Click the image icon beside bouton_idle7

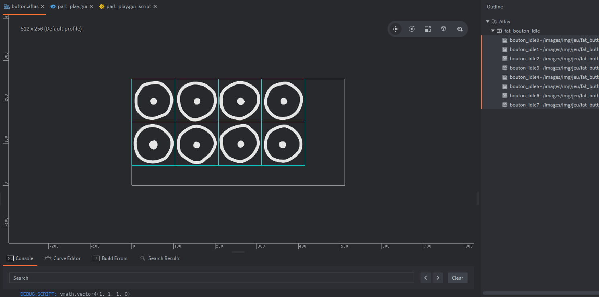505,105
